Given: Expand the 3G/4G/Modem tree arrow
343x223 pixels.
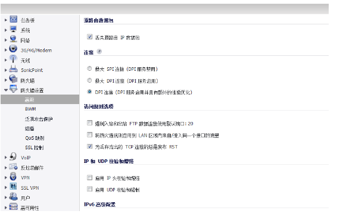Looking at the screenshot, I should point(6,50).
